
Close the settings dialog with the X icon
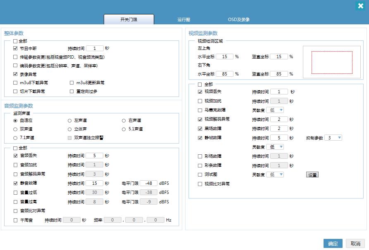360,6
